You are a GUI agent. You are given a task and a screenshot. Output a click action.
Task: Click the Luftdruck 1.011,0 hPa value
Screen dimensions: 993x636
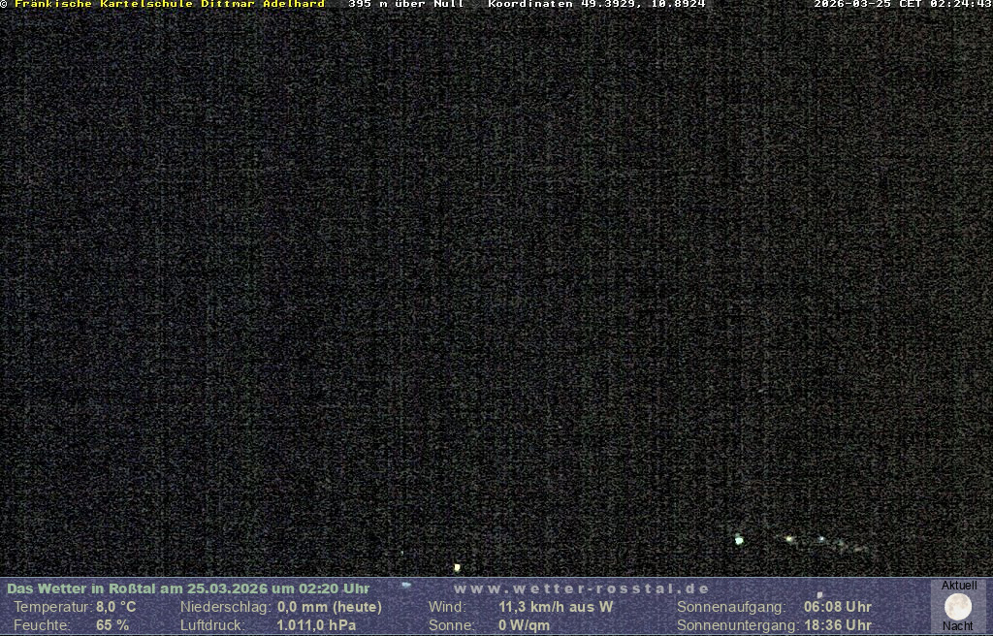coord(315,625)
